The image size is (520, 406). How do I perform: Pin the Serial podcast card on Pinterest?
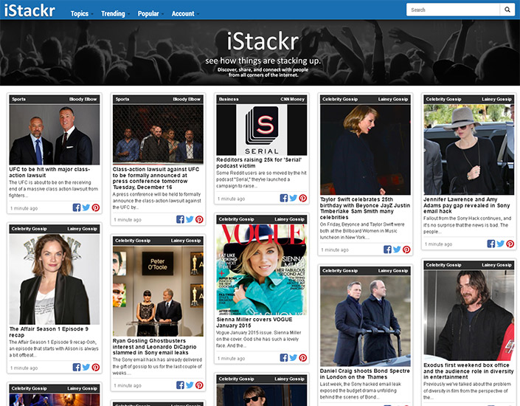(x=303, y=198)
